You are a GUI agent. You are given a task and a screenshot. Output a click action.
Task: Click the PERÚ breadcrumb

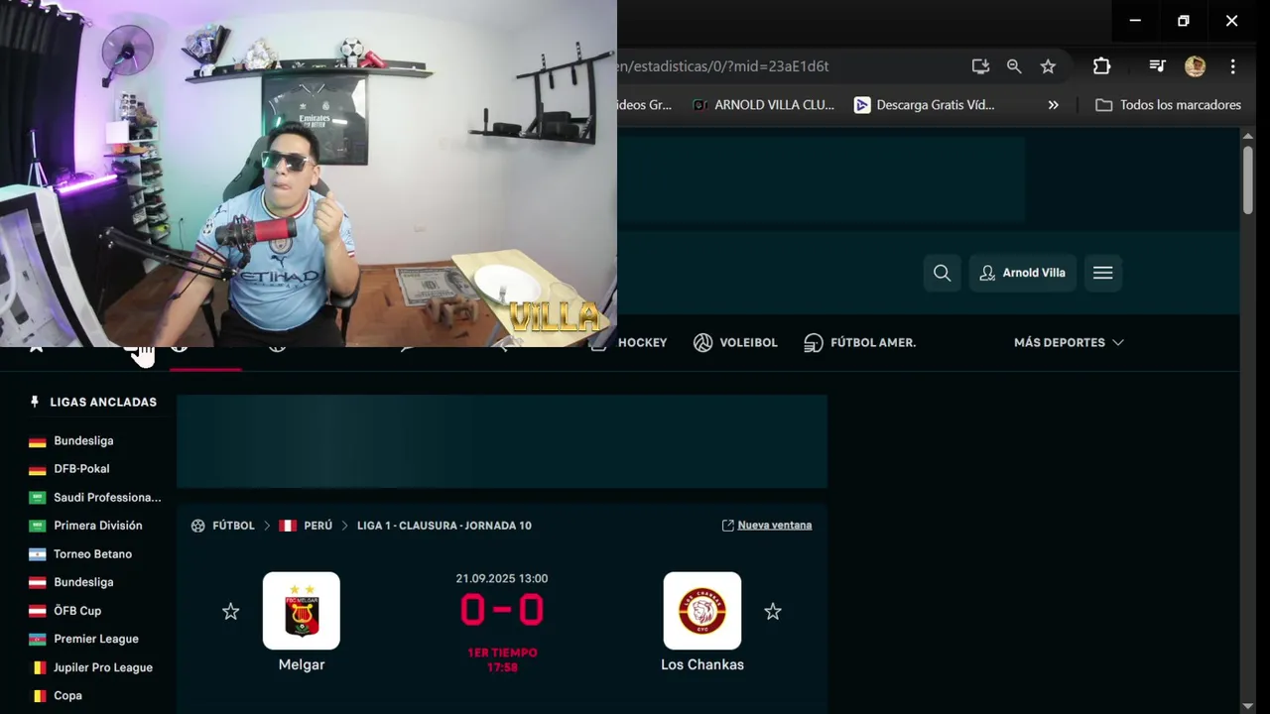(317, 526)
